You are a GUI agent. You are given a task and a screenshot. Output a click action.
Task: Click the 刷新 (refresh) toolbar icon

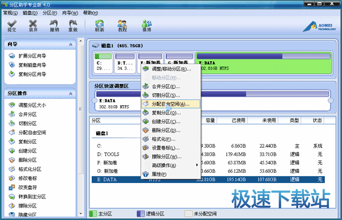coord(99,26)
